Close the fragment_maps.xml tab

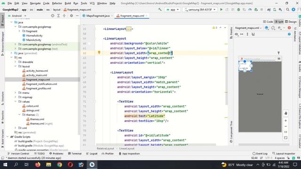[146, 15]
